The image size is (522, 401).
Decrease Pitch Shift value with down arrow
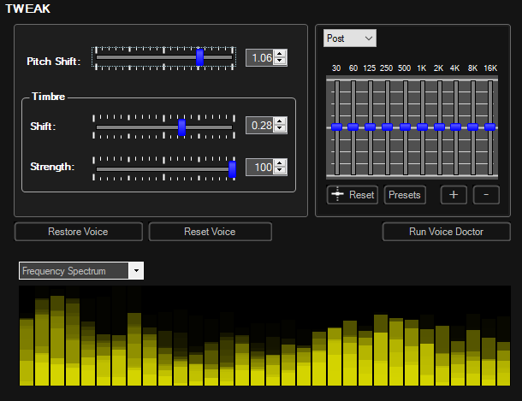[280, 62]
